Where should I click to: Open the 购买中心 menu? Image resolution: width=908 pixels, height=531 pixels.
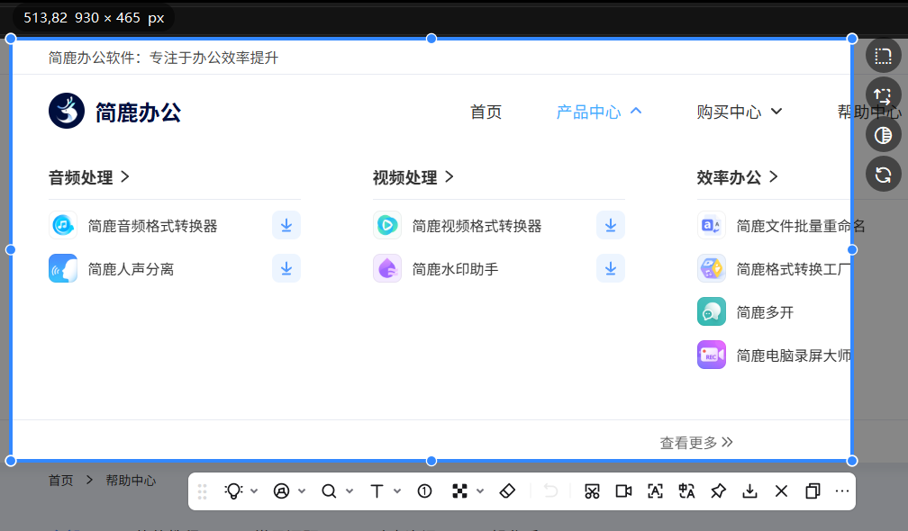tap(729, 112)
